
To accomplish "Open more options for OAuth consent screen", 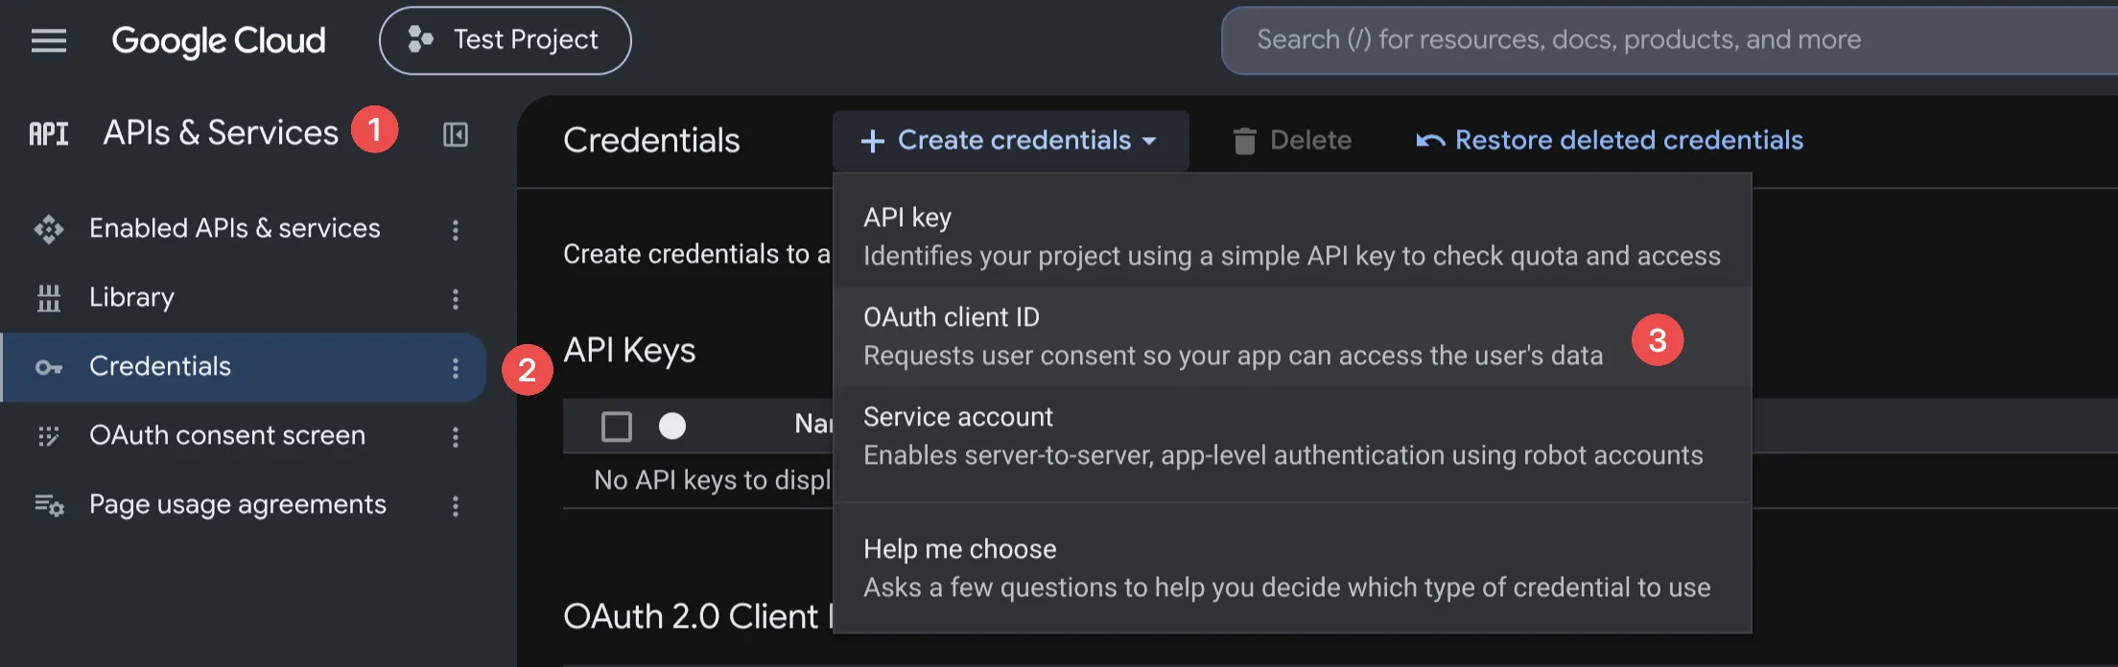I will pyautogui.click(x=456, y=437).
